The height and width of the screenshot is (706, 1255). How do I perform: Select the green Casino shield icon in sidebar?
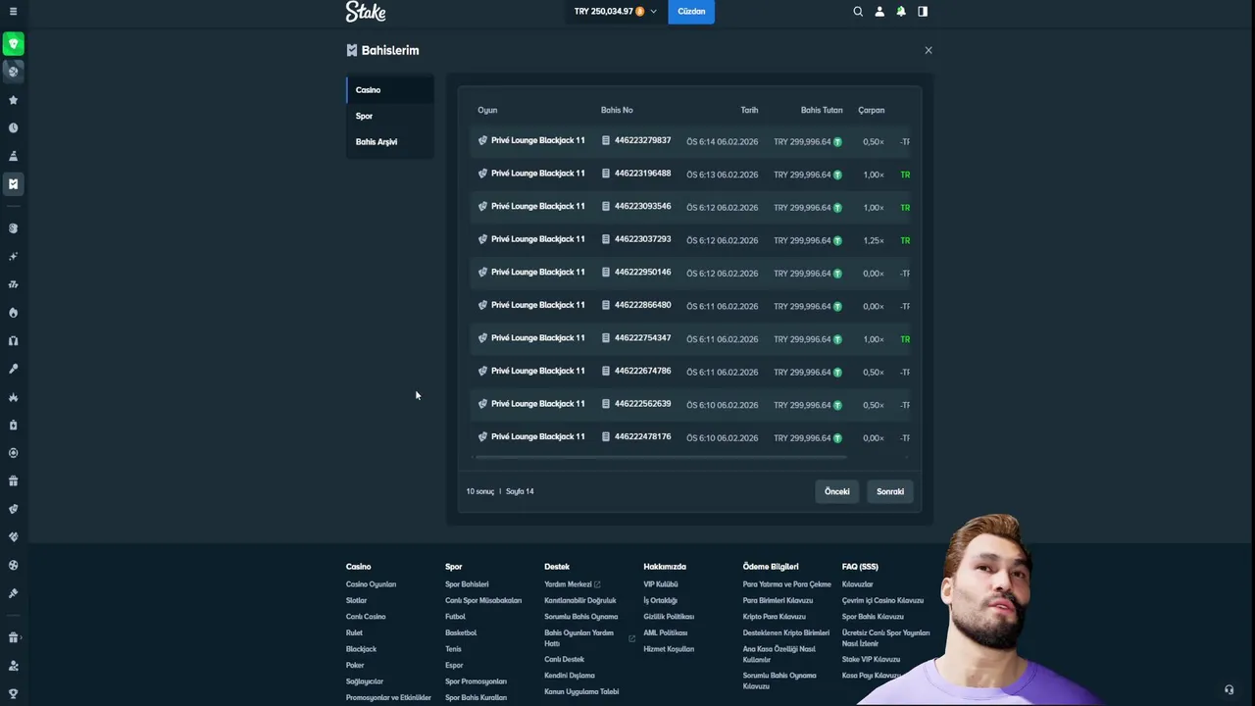(x=13, y=44)
